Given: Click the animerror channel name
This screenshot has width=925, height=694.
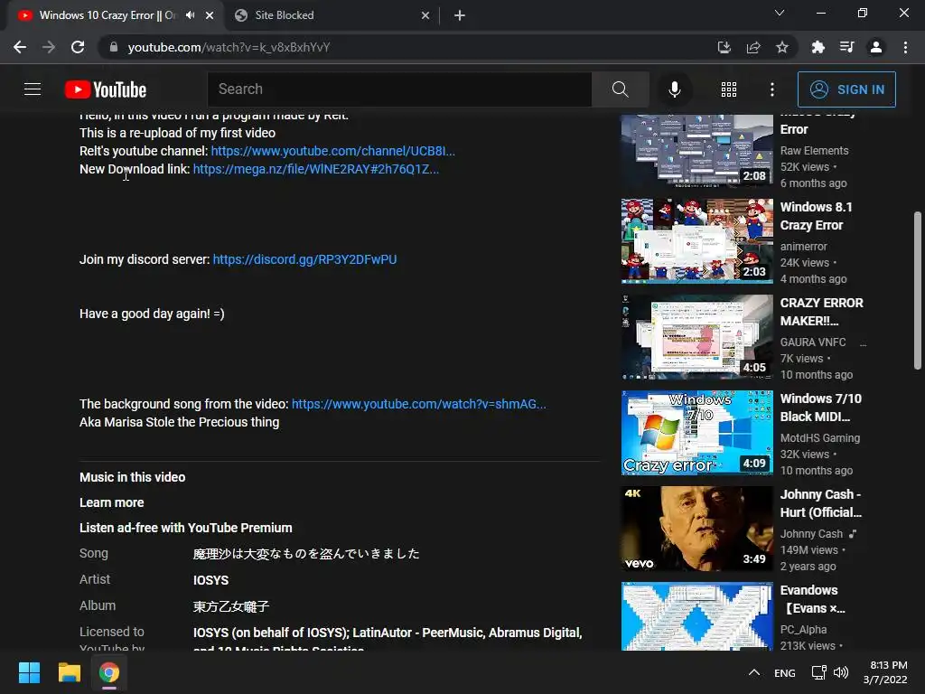Looking at the screenshot, I should tap(803, 247).
